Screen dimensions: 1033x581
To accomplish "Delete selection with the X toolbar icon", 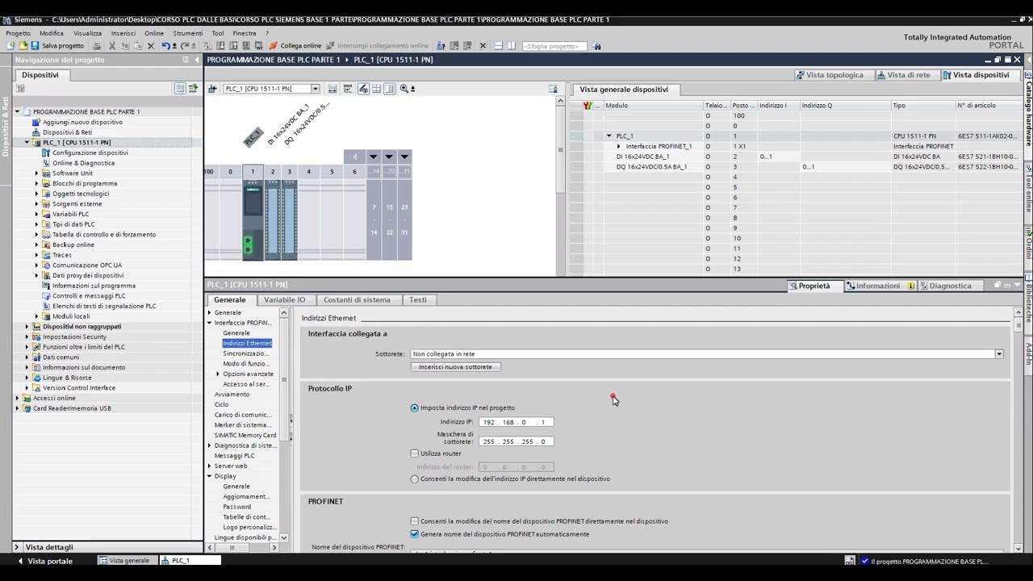I will [x=150, y=46].
